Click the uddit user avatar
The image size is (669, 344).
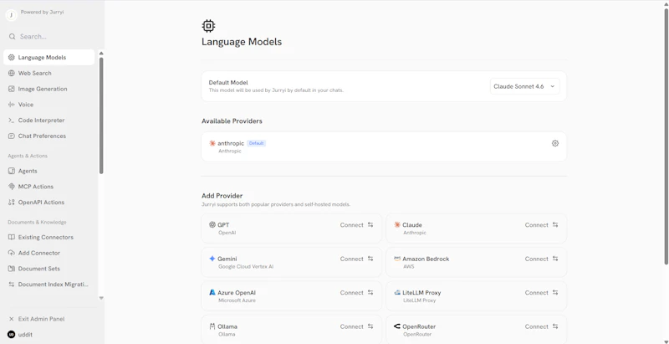tap(12, 335)
